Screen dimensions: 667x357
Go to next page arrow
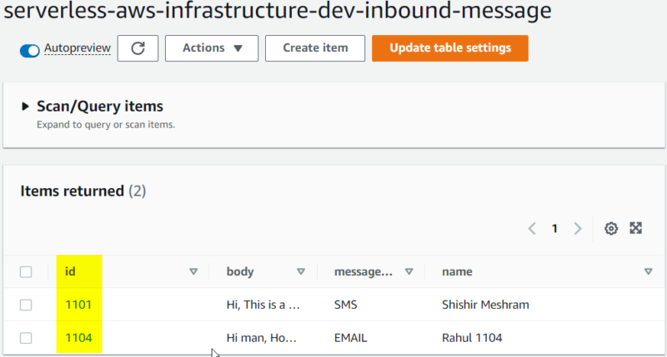click(578, 229)
